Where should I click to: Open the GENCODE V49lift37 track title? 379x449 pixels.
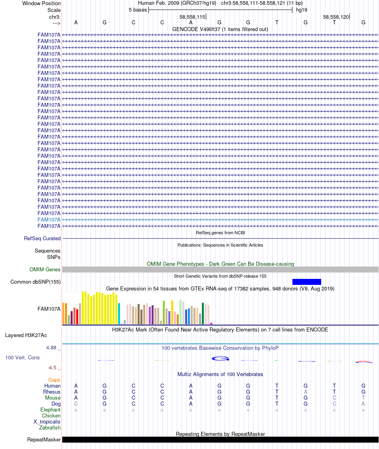coord(220,29)
